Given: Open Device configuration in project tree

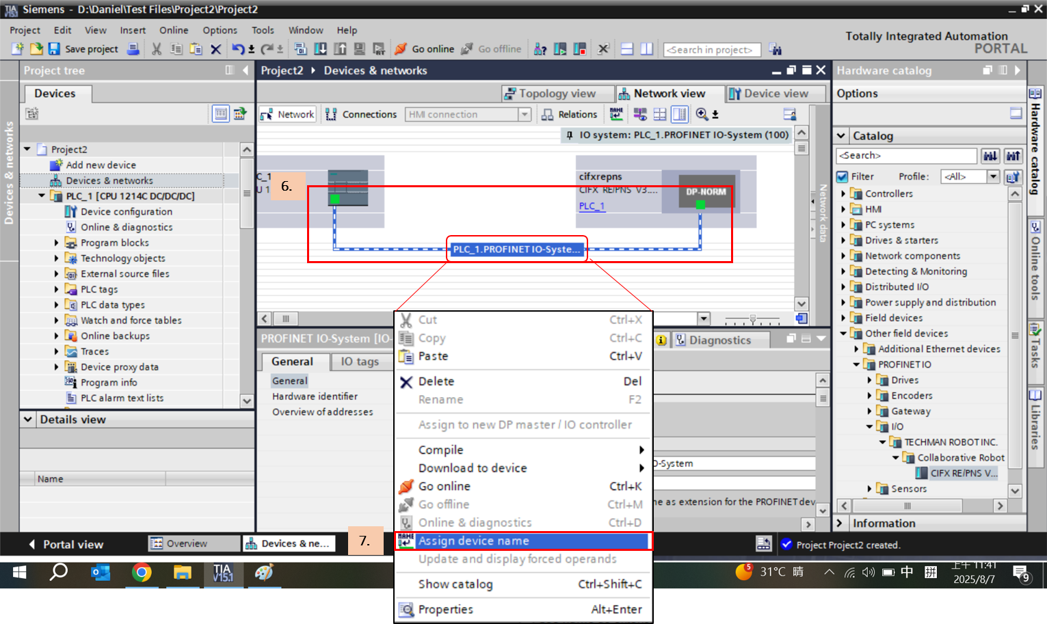Looking at the screenshot, I should click(127, 212).
